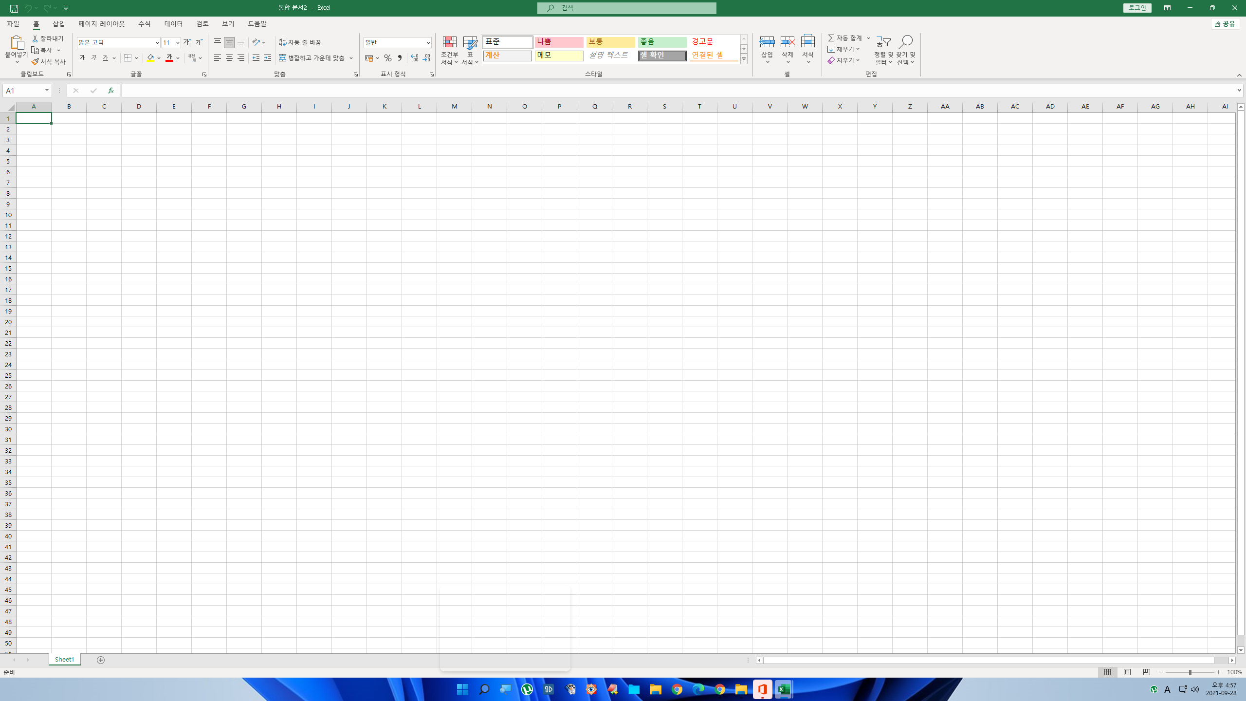The height and width of the screenshot is (701, 1246).
Task: Click the 공유 (Share) button
Action: [x=1225, y=24]
